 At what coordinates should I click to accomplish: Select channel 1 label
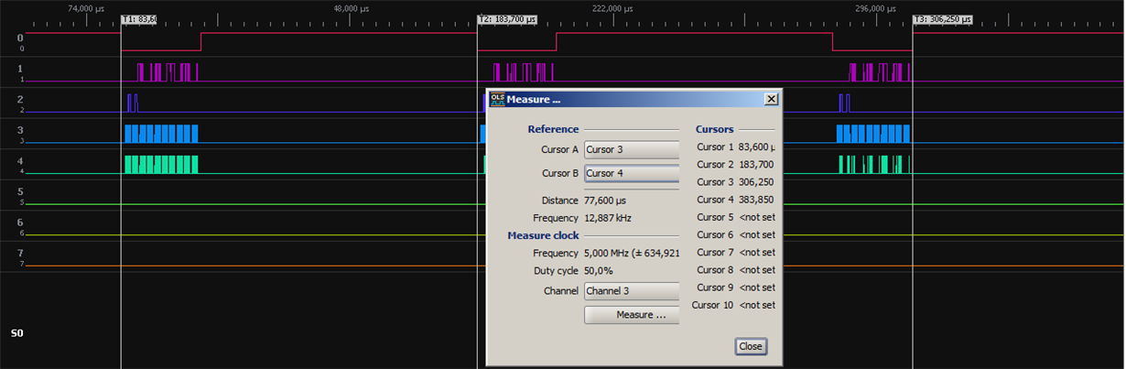pyautogui.click(x=20, y=69)
